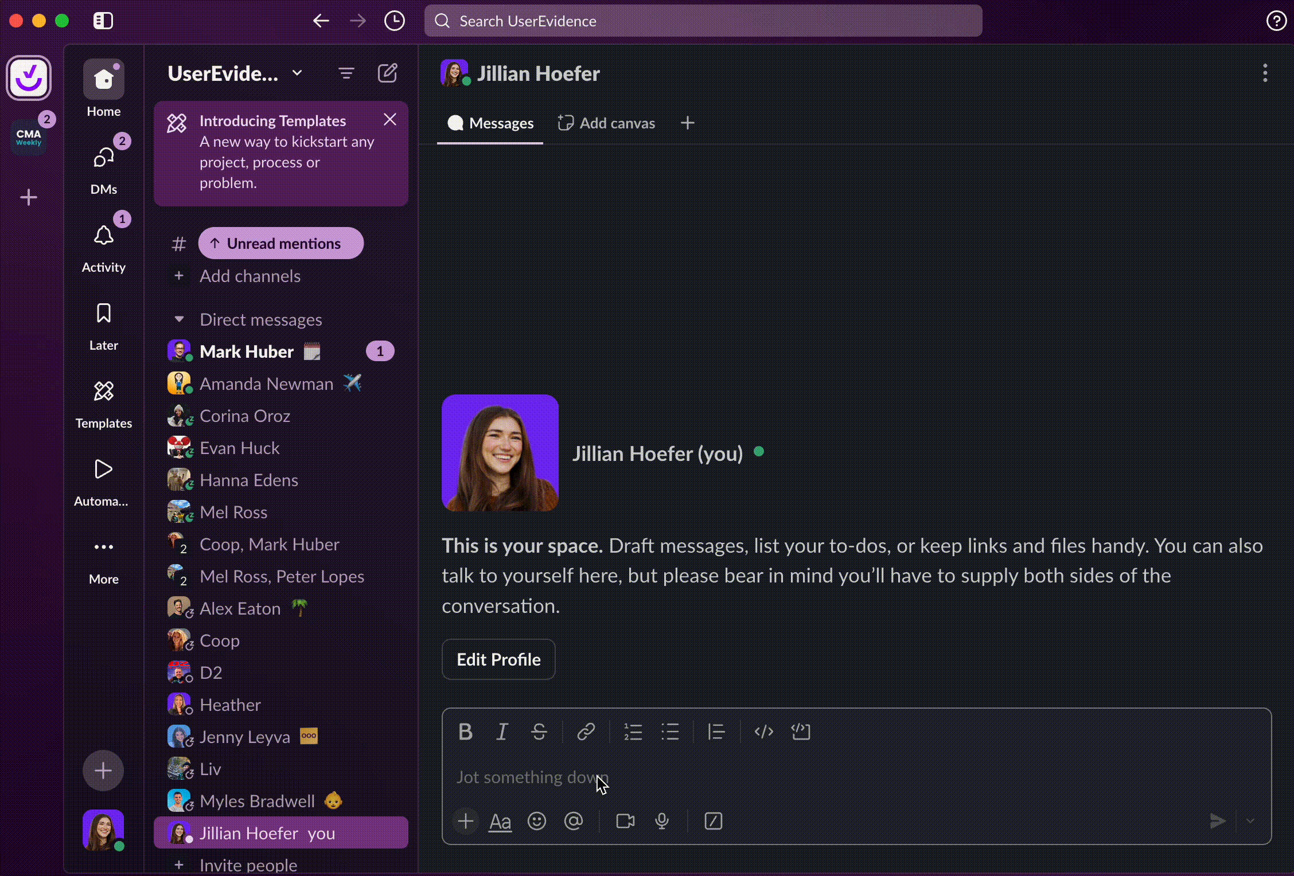Image resolution: width=1294 pixels, height=876 pixels.
Task: Open the Later bookmarks view
Action: pyautogui.click(x=104, y=326)
